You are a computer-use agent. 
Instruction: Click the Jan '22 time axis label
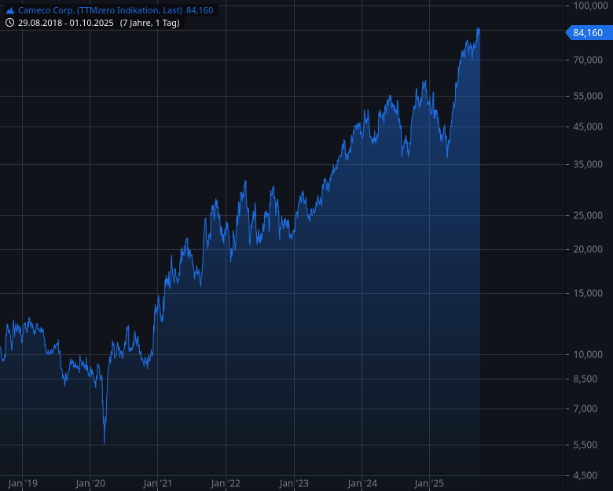(226, 483)
